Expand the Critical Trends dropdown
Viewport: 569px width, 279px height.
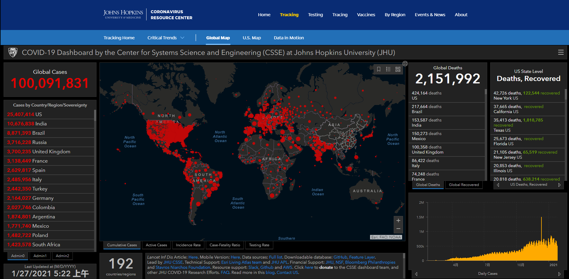pyautogui.click(x=166, y=38)
